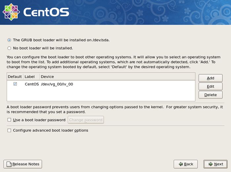Sort by the Label column header
The width and height of the screenshot is (231, 172).
[x=31, y=77]
